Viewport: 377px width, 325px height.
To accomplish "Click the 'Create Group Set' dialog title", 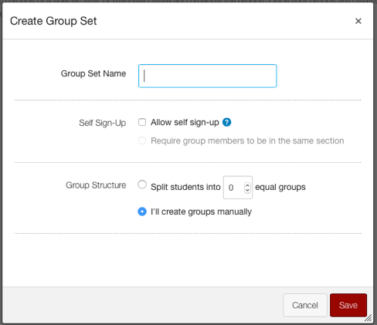I will (53, 21).
